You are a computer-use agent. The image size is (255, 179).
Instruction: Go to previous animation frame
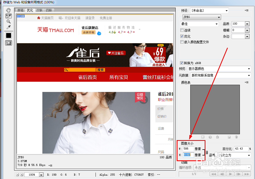point(222,174)
